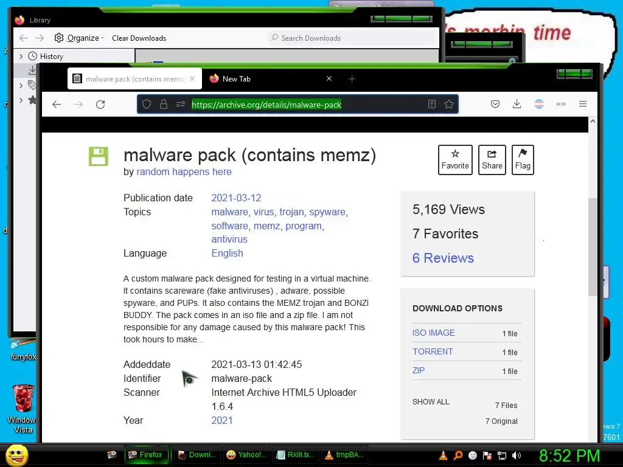Click the antivirus topic link
Screen dimensions: 623x467
pyautogui.click(x=229, y=239)
